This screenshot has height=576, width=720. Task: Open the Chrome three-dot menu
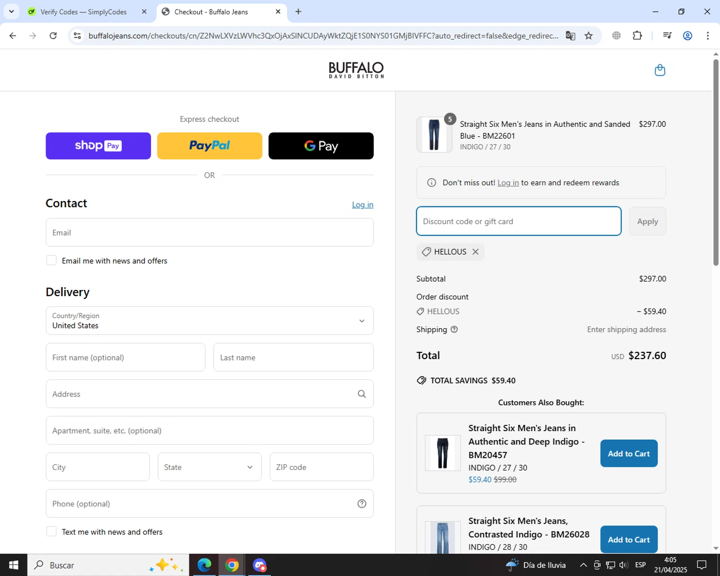pos(708,36)
